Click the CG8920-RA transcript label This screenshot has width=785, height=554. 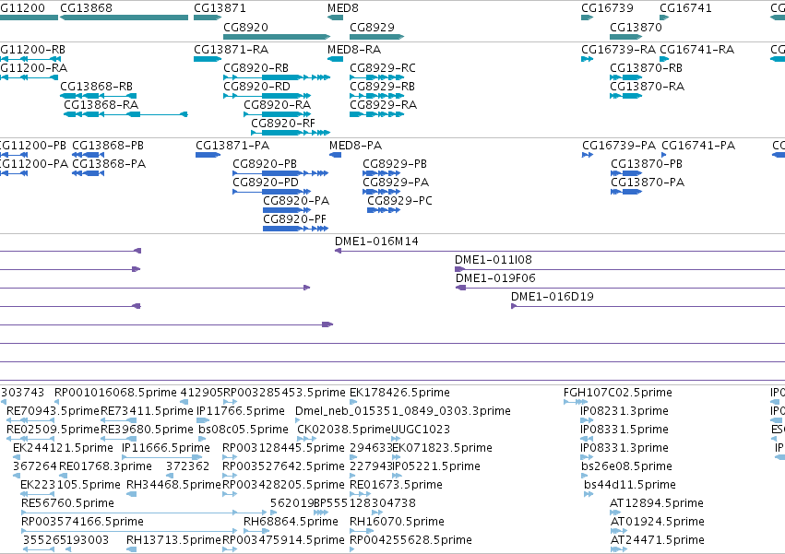click(278, 105)
